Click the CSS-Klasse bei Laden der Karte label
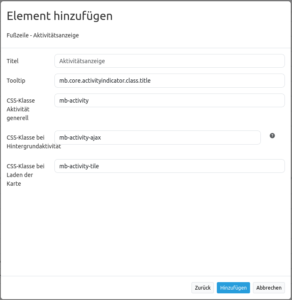 pos(25,175)
